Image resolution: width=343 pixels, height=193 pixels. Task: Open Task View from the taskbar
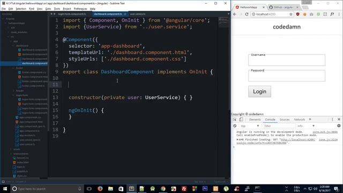coord(89,189)
